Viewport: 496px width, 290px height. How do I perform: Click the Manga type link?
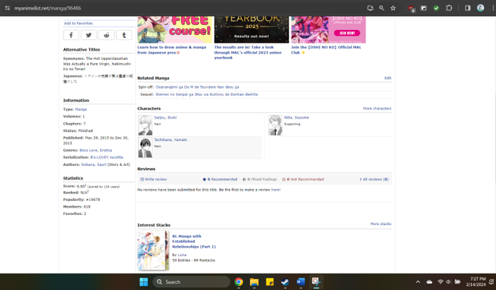pyautogui.click(x=81, y=109)
